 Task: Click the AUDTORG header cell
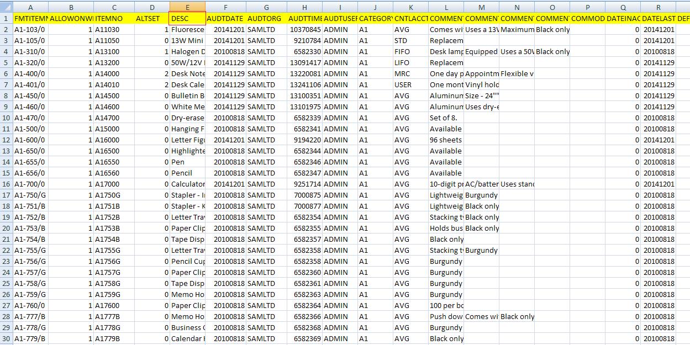(266, 18)
